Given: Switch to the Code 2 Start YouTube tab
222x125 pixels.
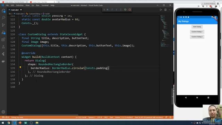Looking at the screenshot, I should pyautogui.click(x=42, y=2).
